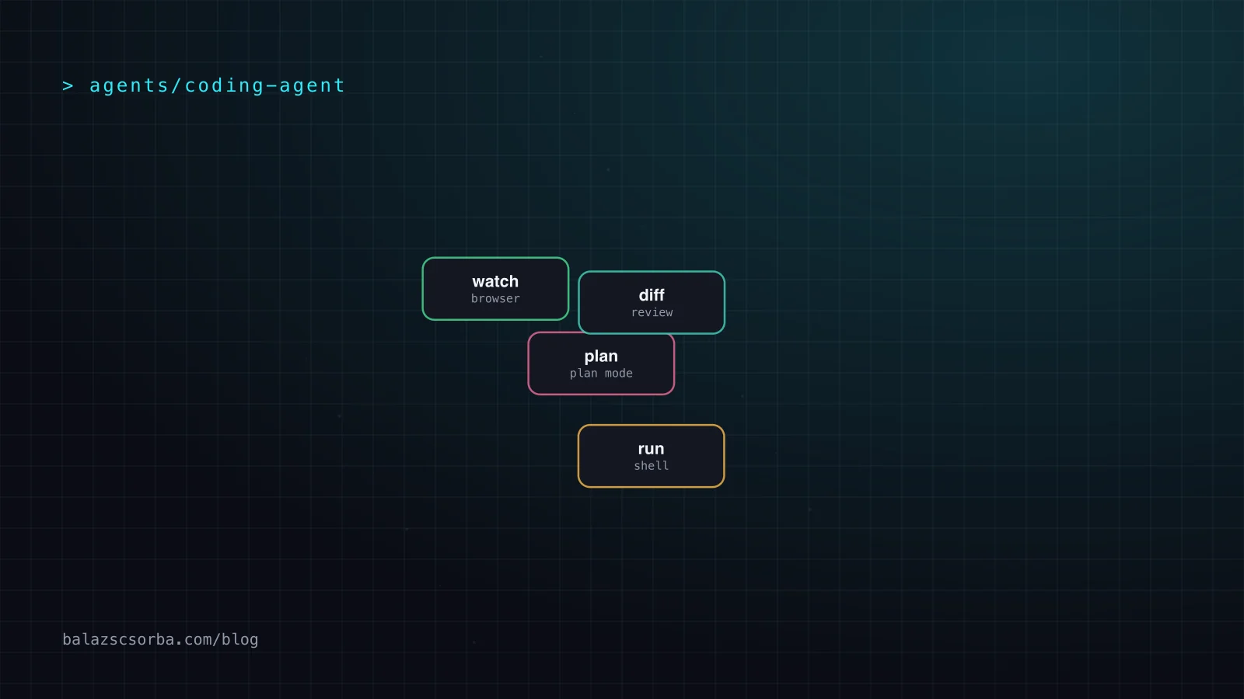Click the diff review card
Screen dimensions: 1244x699
652,303
